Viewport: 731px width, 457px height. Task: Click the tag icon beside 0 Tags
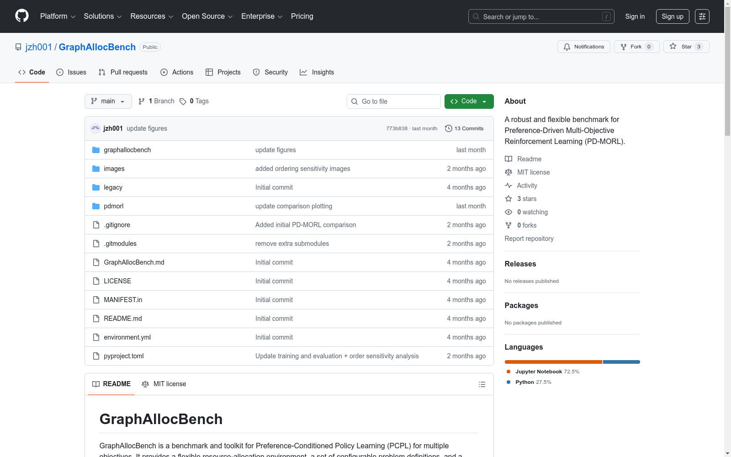coord(183,101)
